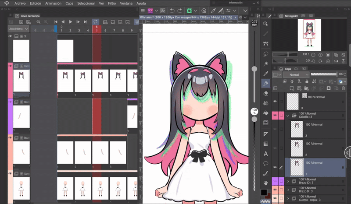Open the Animación menu
The width and height of the screenshot is (351, 204).
[x=53, y=4]
